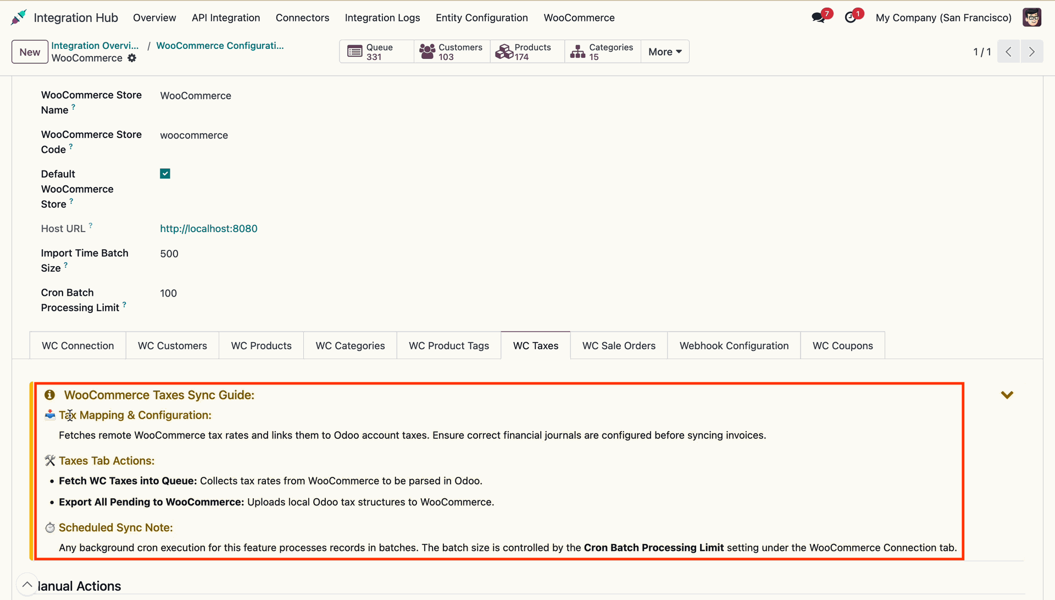Viewport: 1055px width, 600px height.
Task: Open the Queue 331 stat button
Action: pos(376,52)
